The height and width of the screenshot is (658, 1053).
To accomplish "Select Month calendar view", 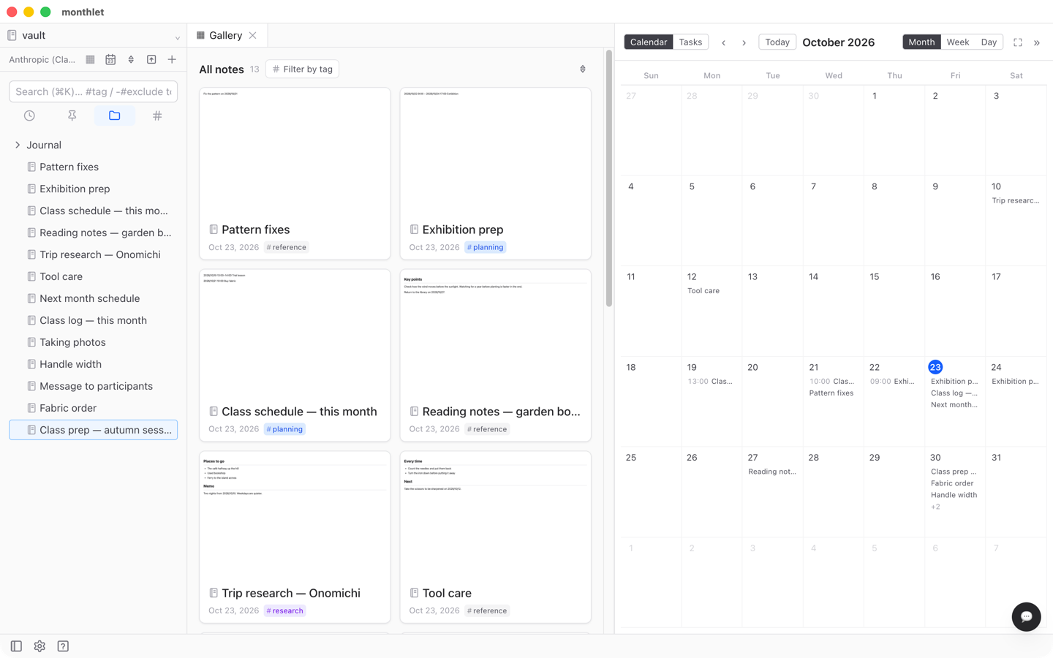I will [x=921, y=42].
